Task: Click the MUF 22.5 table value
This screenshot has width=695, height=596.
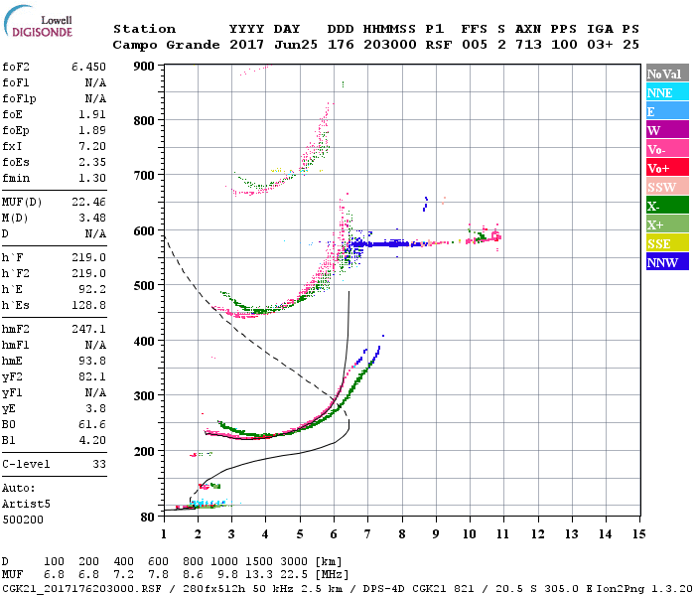Action: click(294, 575)
